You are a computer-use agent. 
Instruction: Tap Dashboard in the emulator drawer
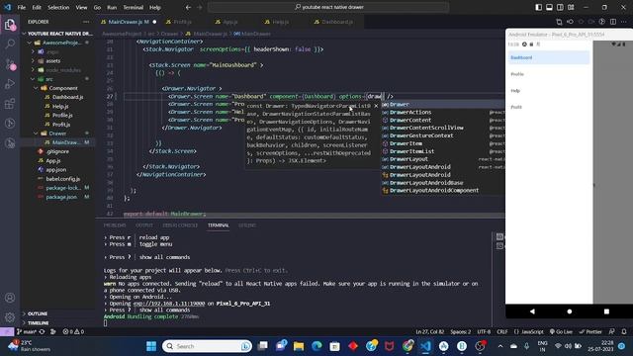[549, 57]
